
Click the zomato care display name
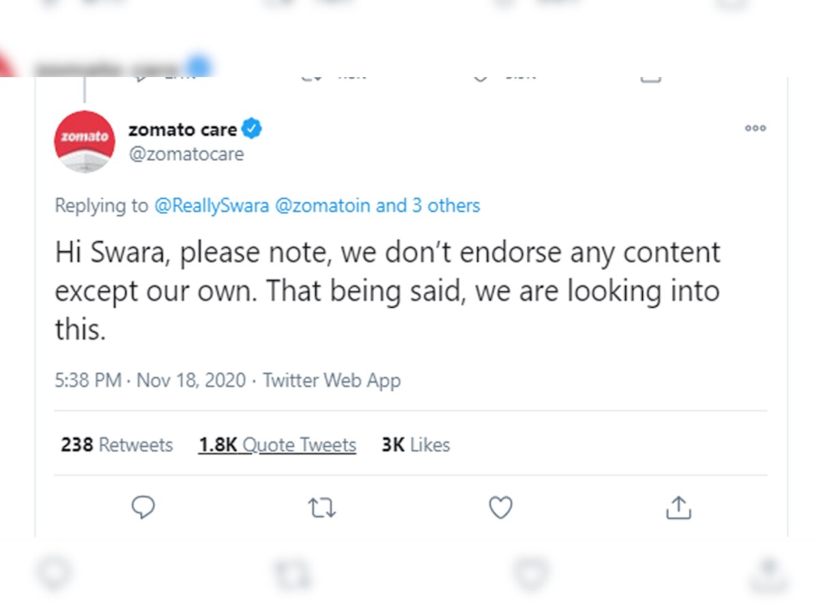pyautogui.click(x=183, y=128)
